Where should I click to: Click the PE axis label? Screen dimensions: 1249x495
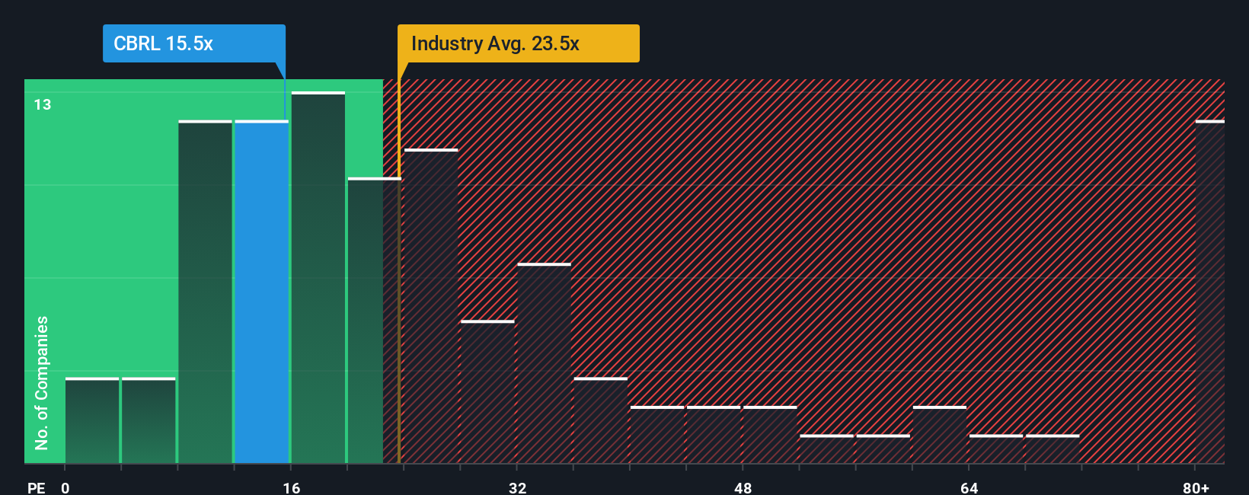[x=37, y=487]
